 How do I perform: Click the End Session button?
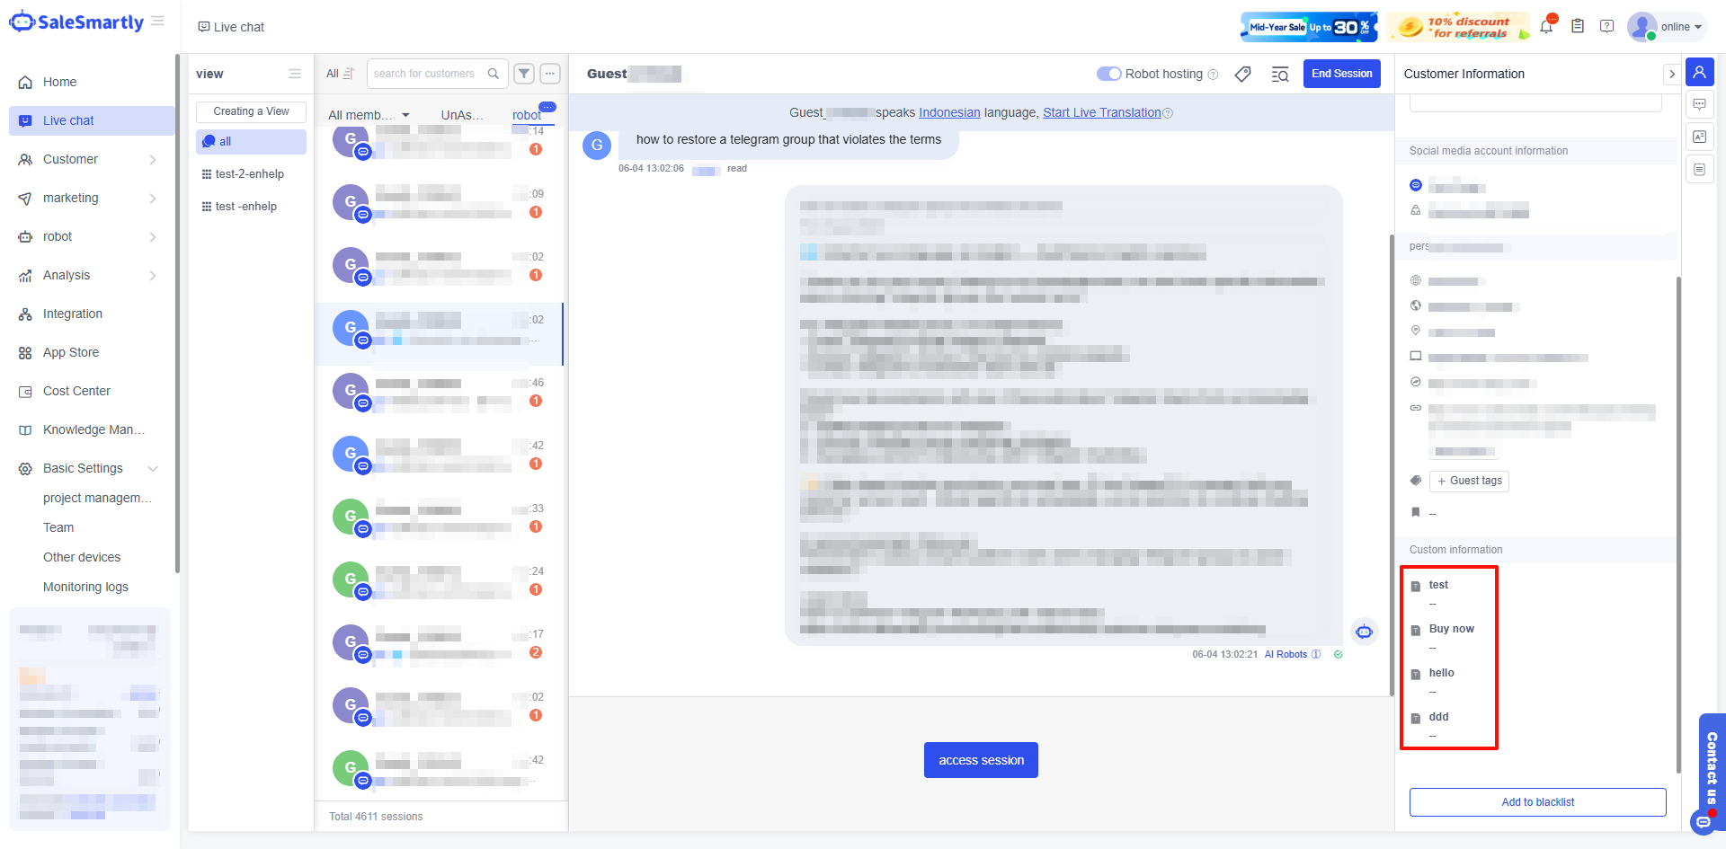click(1341, 74)
